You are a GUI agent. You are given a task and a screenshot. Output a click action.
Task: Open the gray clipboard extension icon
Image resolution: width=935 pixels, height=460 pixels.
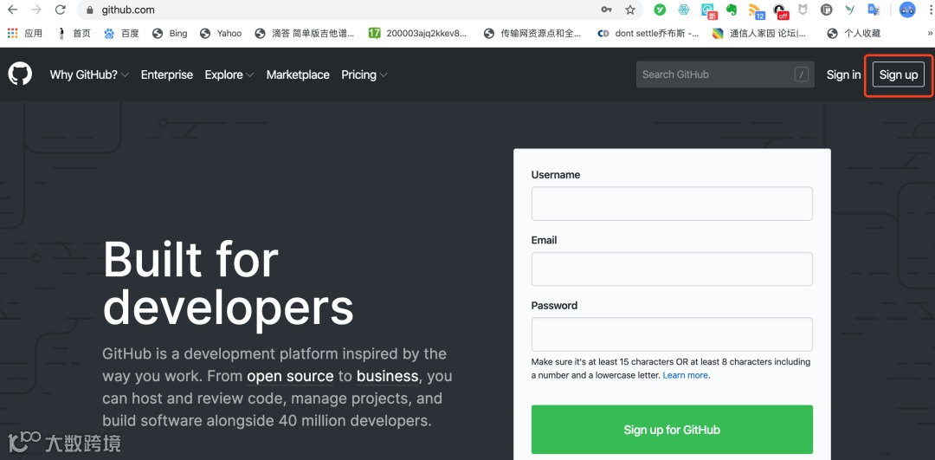click(827, 10)
